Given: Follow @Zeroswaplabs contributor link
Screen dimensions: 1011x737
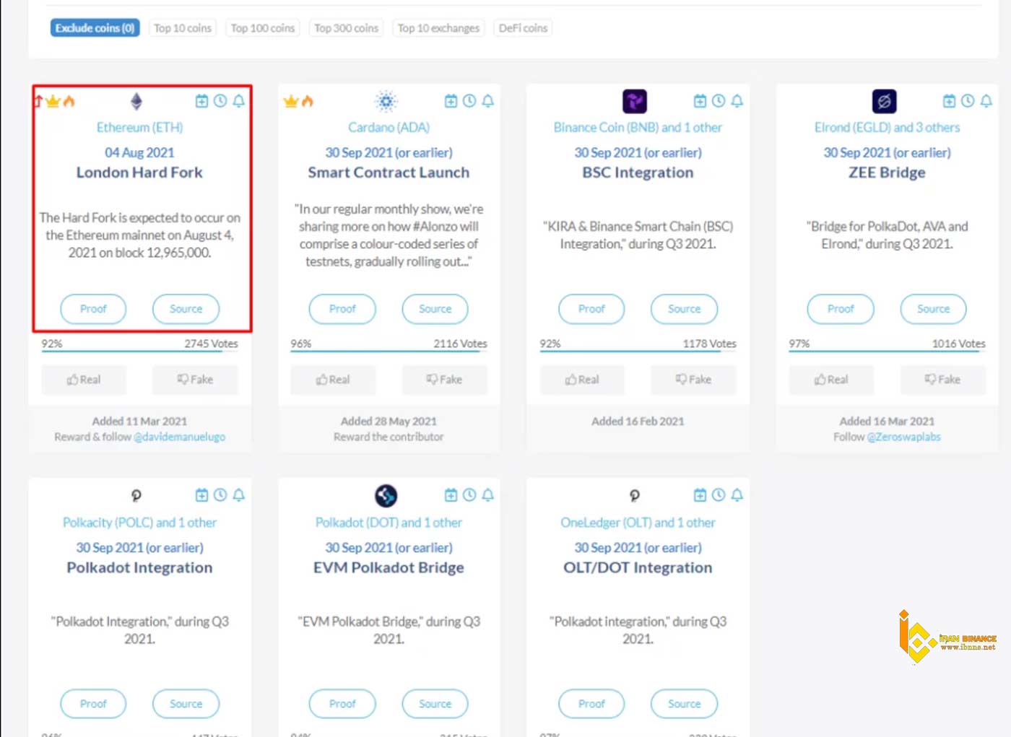Looking at the screenshot, I should coord(903,437).
